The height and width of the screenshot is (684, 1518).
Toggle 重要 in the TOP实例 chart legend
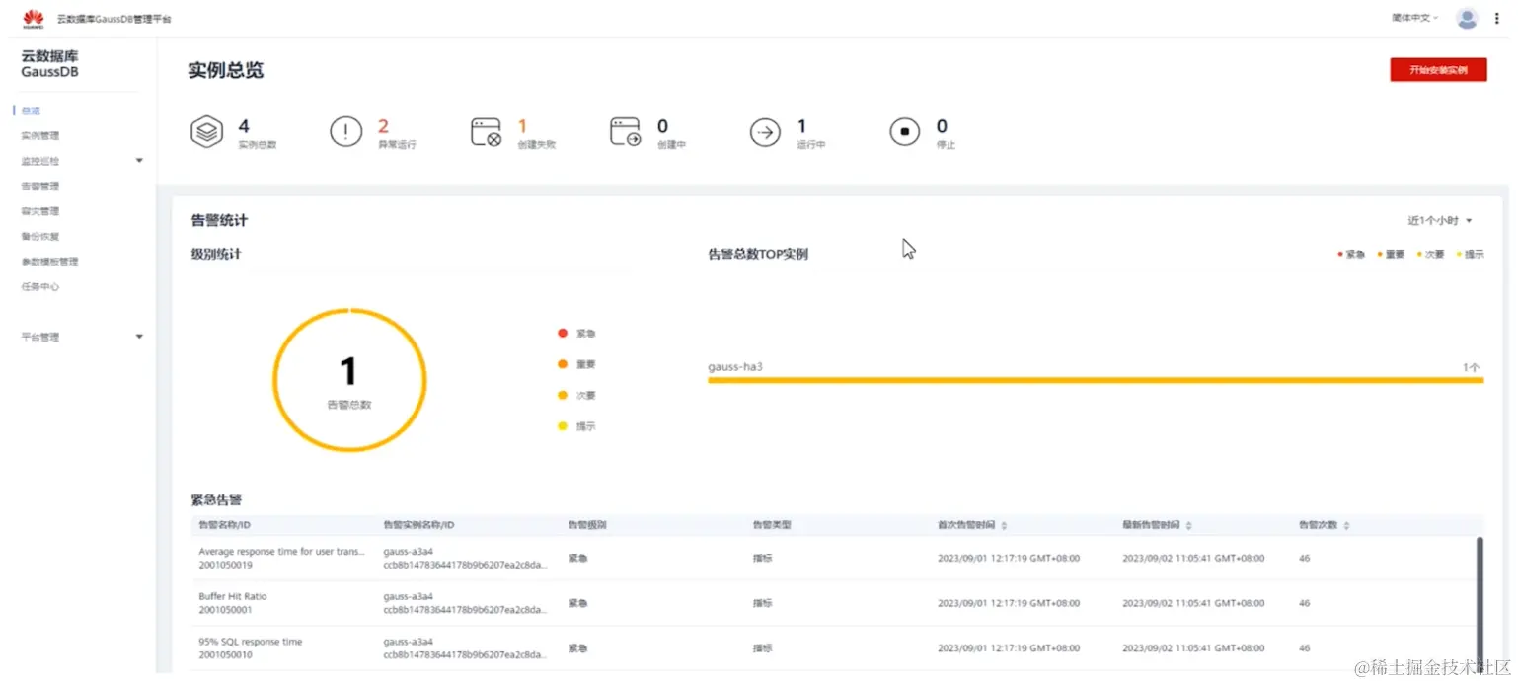click(1391, 255)
